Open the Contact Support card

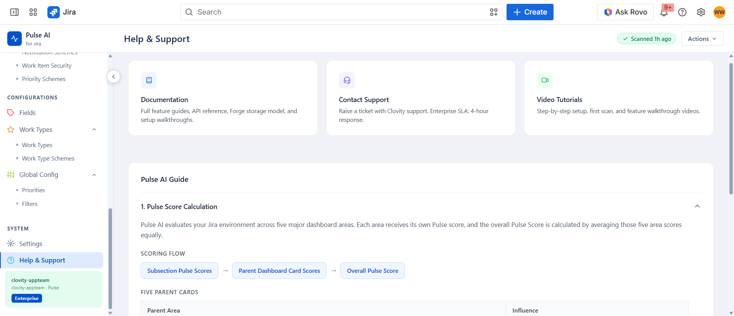[421, 98]
